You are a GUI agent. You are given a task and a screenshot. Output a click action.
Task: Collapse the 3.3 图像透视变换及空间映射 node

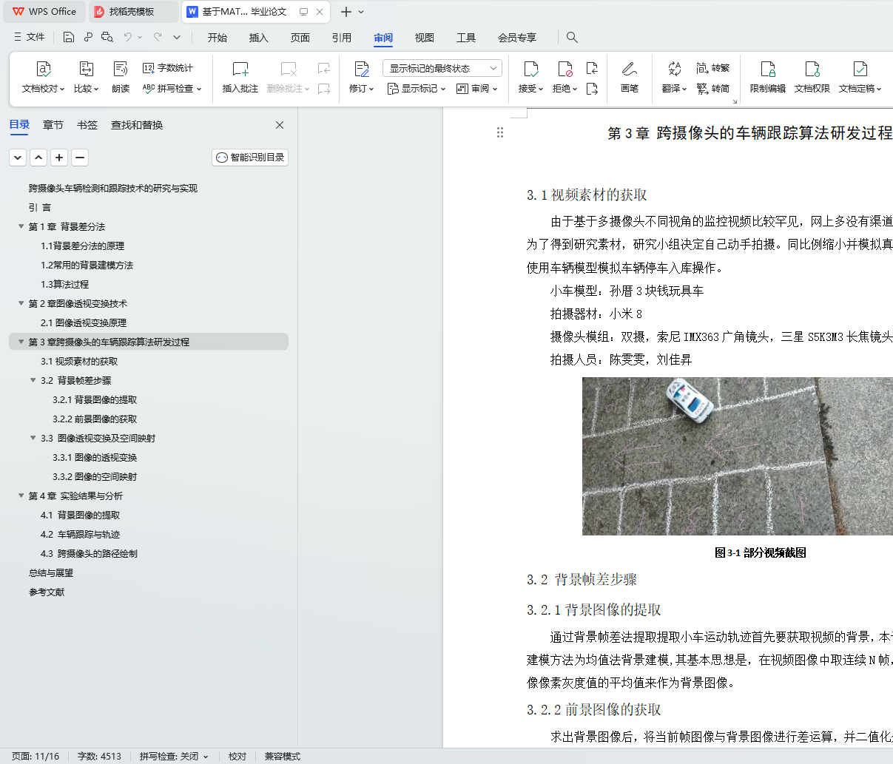tap(33, 438)
